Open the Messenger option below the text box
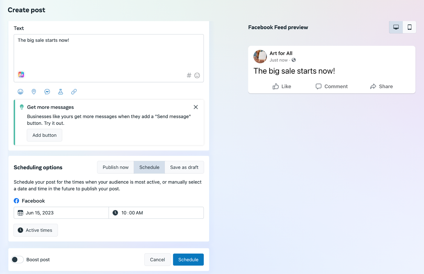The width and height of the screenshot is (424, 274). pyautogui.click(x=47, y=91)
